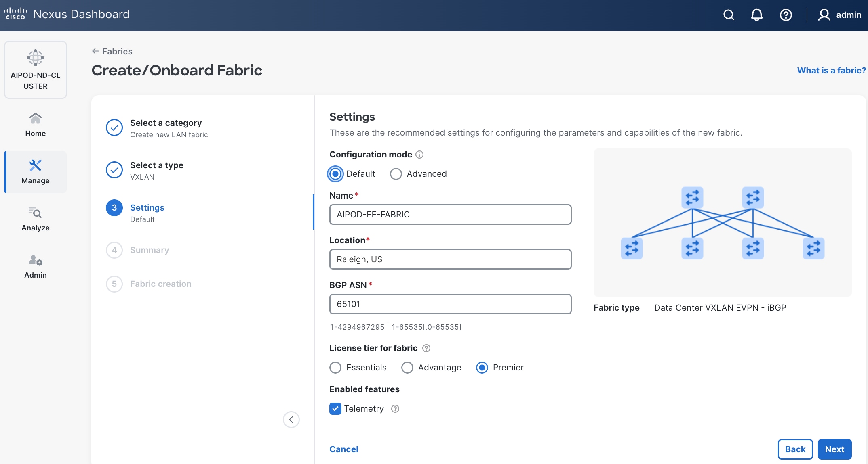Screen dimensions: 868x464
Task: Choose the Advantage license tier option
Action: [407, 368]
